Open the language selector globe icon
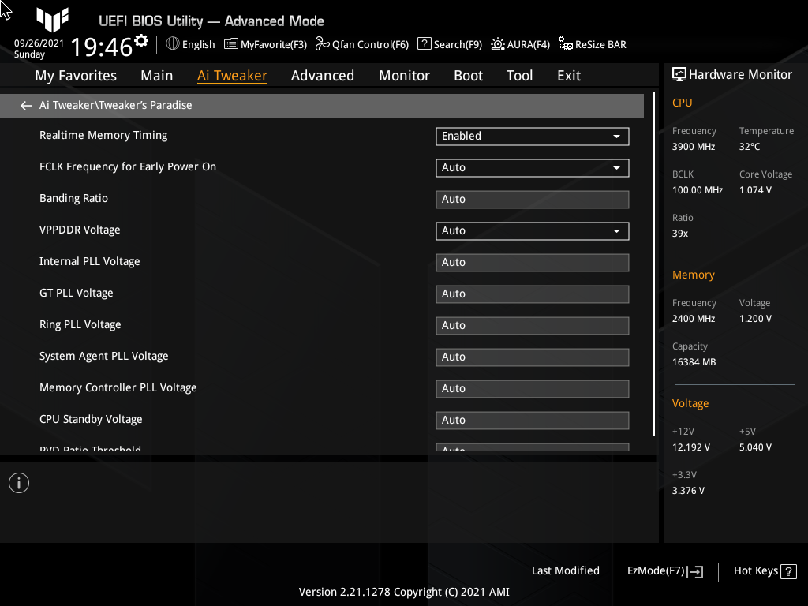This screenshot has width=808, height=606. click(x=172, y=44)
